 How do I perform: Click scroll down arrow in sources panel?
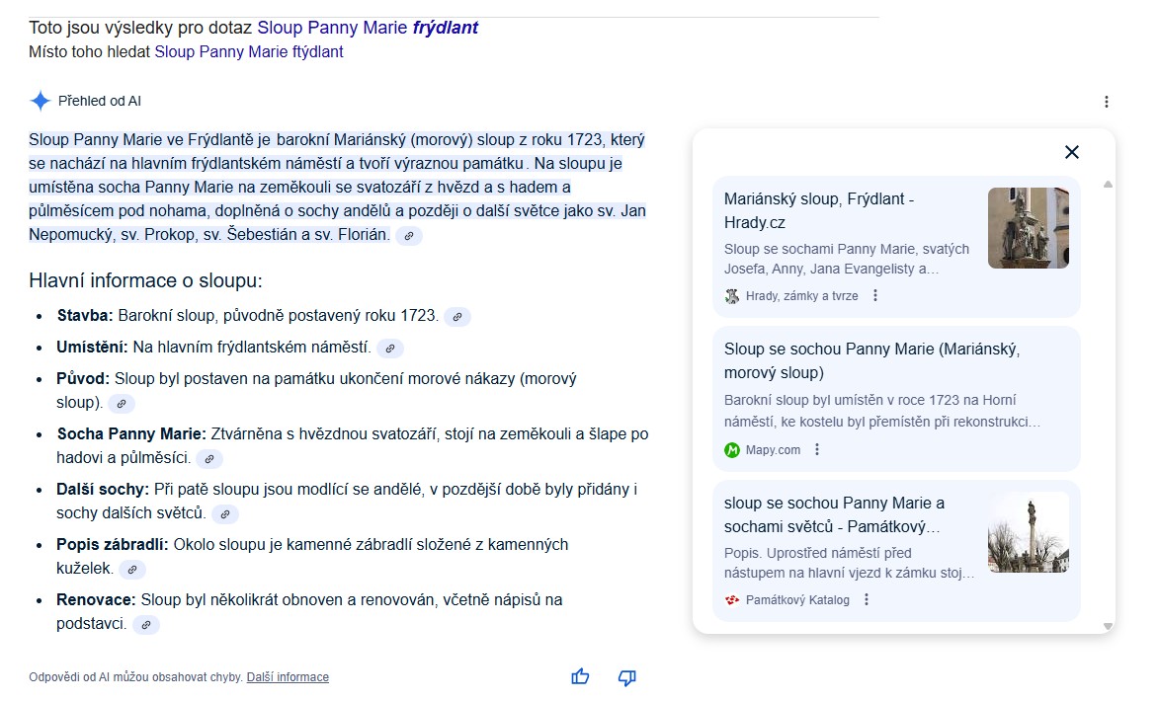coord(1108,626)
